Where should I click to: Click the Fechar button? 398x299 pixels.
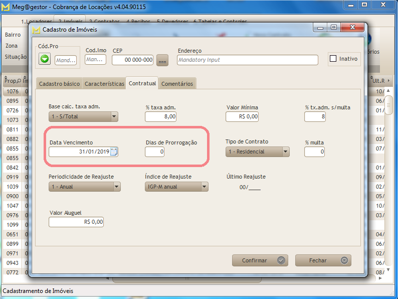pos(323,260)
